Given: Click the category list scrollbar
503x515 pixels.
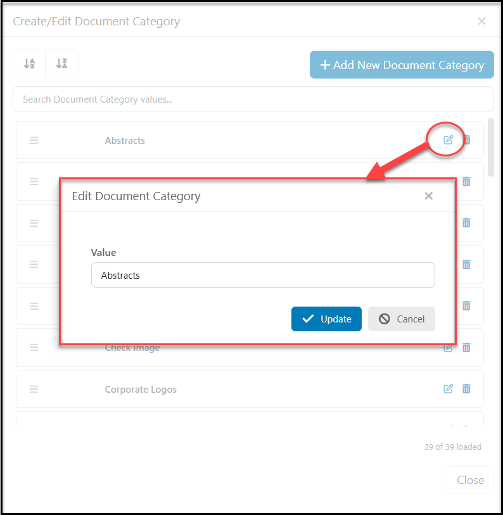Looking at the screenshot, I should click(x=490, y=148).
